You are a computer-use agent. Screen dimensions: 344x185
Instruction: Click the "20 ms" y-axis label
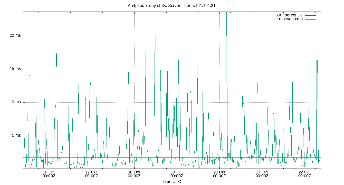[x=15, y=36]
